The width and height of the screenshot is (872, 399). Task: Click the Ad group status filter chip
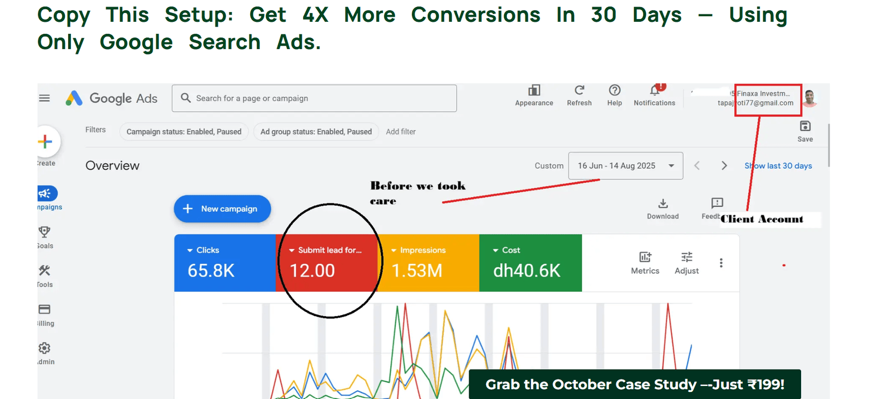pos(316,132)
